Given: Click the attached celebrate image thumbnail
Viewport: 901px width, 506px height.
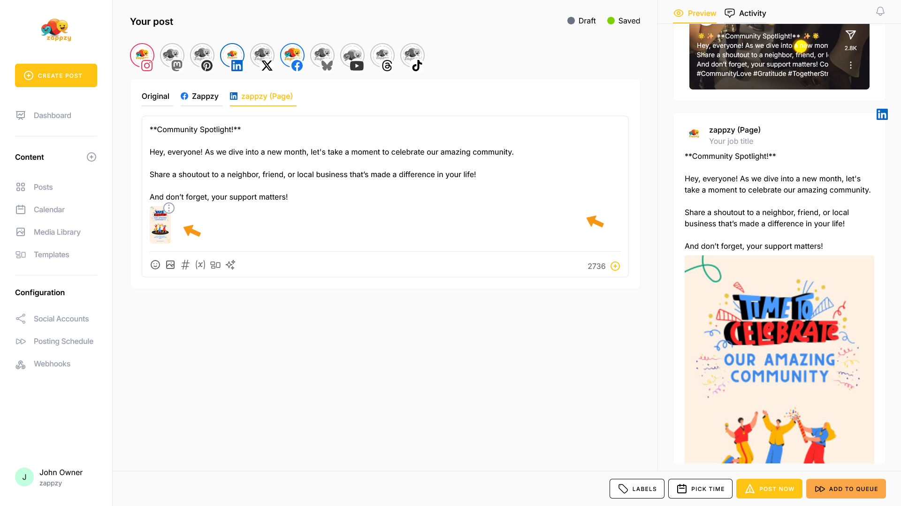Looking at the screenshot, I should pyautogui.click(x=160, y=226).
